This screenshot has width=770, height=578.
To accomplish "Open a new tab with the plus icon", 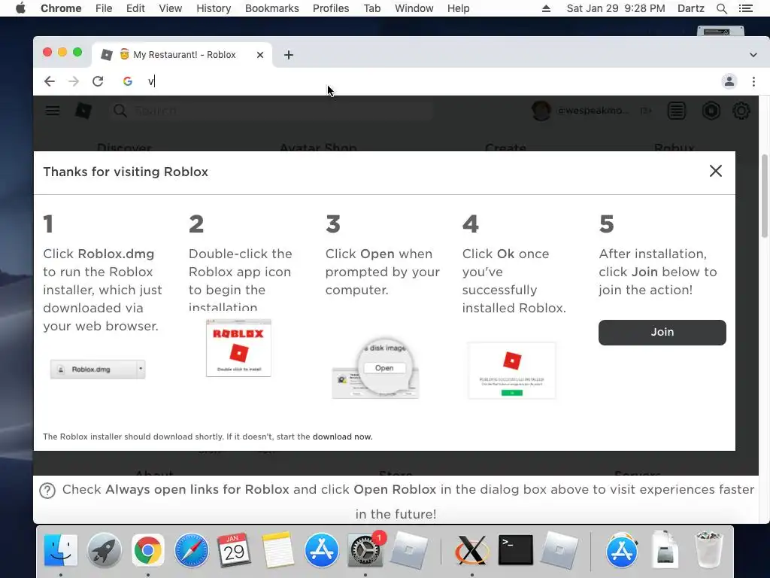I will pyautogui.click(x=289, y=55).
